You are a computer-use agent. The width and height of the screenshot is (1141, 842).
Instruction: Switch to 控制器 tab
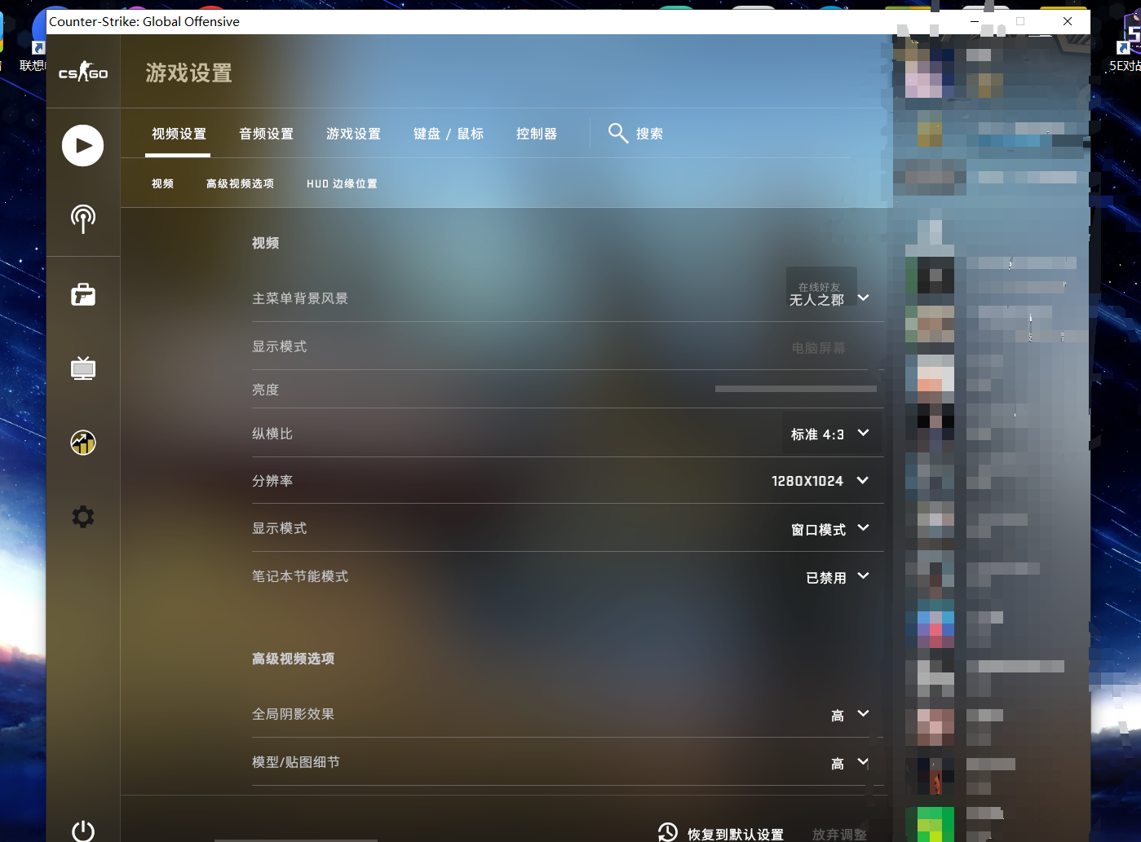click(x=537, y=134)
